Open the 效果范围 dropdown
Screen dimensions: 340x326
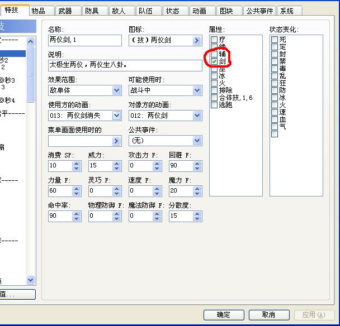click(116, 90)
